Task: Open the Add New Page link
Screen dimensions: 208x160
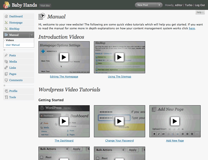Action: click(x=175, y=141)
